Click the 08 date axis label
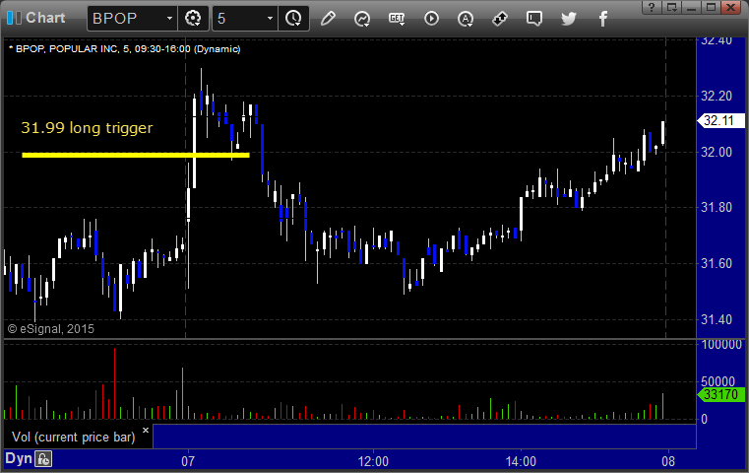The height and width of the screenshot is (473, 749). click(668, 461)
